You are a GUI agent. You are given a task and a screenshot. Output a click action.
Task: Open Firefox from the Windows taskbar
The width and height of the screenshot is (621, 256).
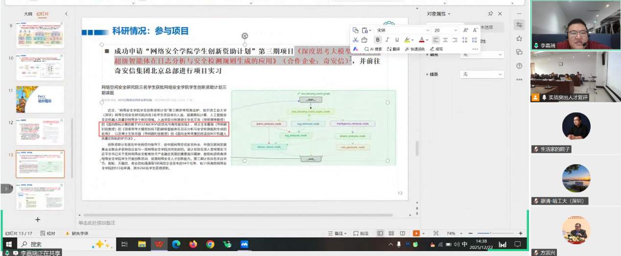point(193,244)
